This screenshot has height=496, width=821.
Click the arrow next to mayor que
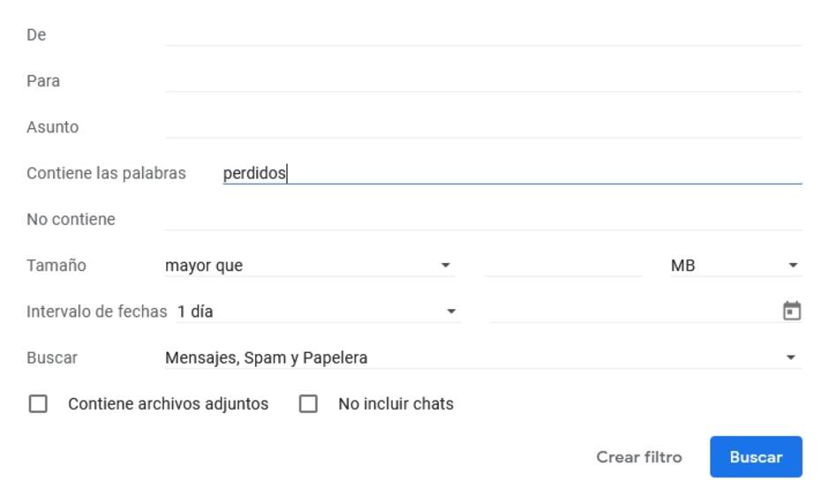445,266
